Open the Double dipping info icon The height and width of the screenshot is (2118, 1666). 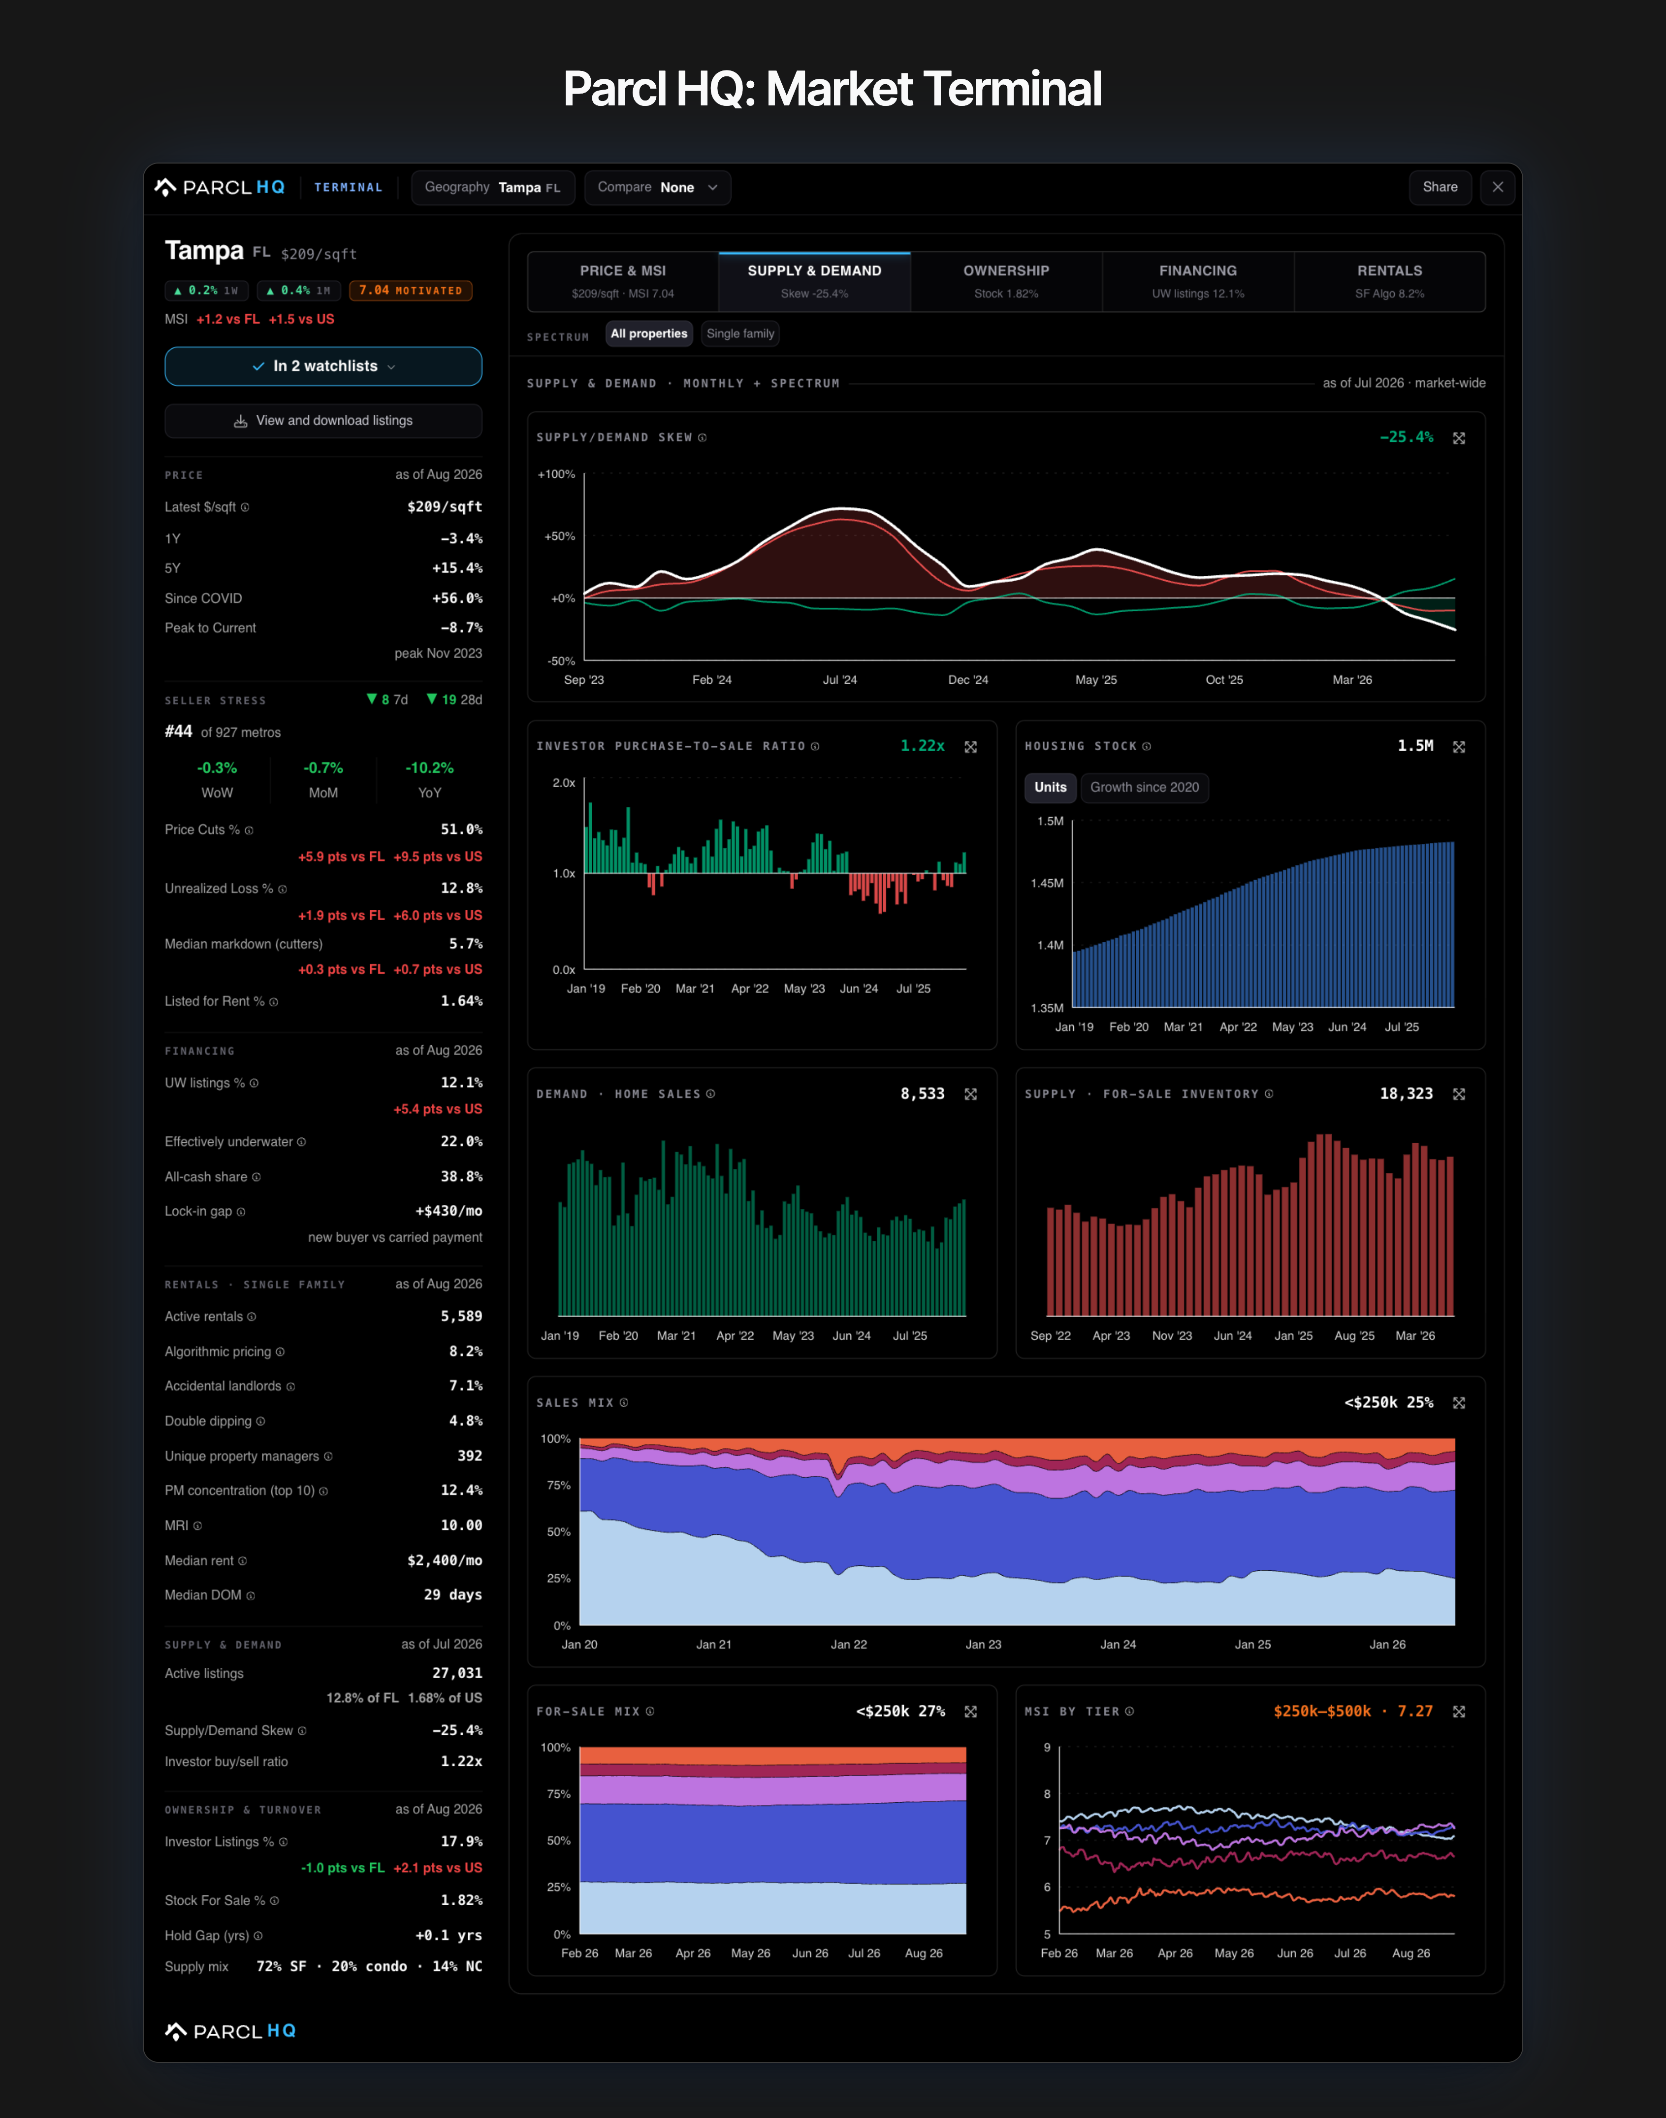(x=260, y=1421)
